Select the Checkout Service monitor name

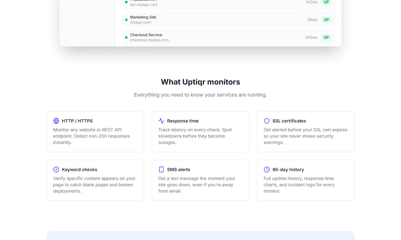pyautogui.click(x=146, y=35)
